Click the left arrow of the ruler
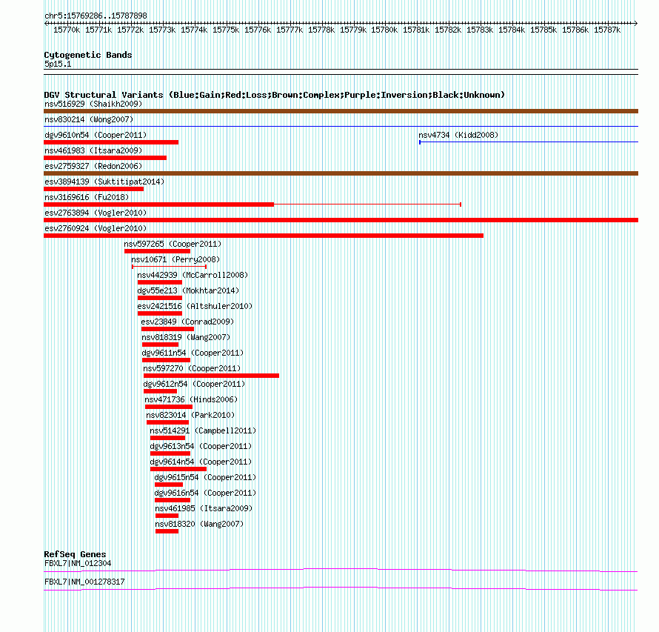659x632 pixels. (46, 23)
